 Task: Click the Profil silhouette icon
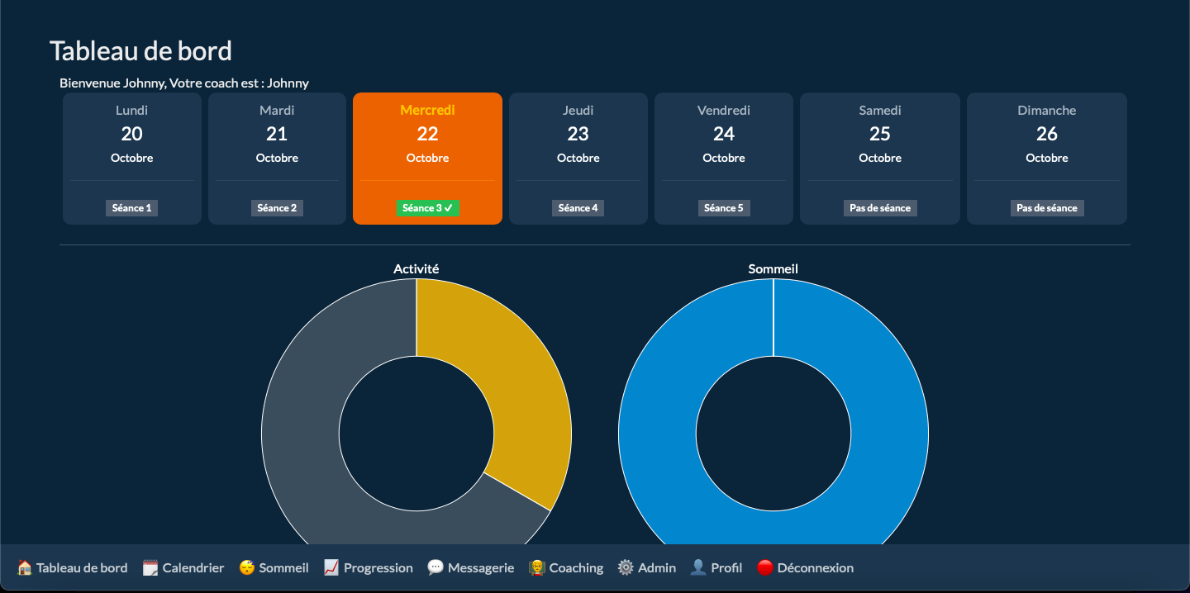coord(698,567)
